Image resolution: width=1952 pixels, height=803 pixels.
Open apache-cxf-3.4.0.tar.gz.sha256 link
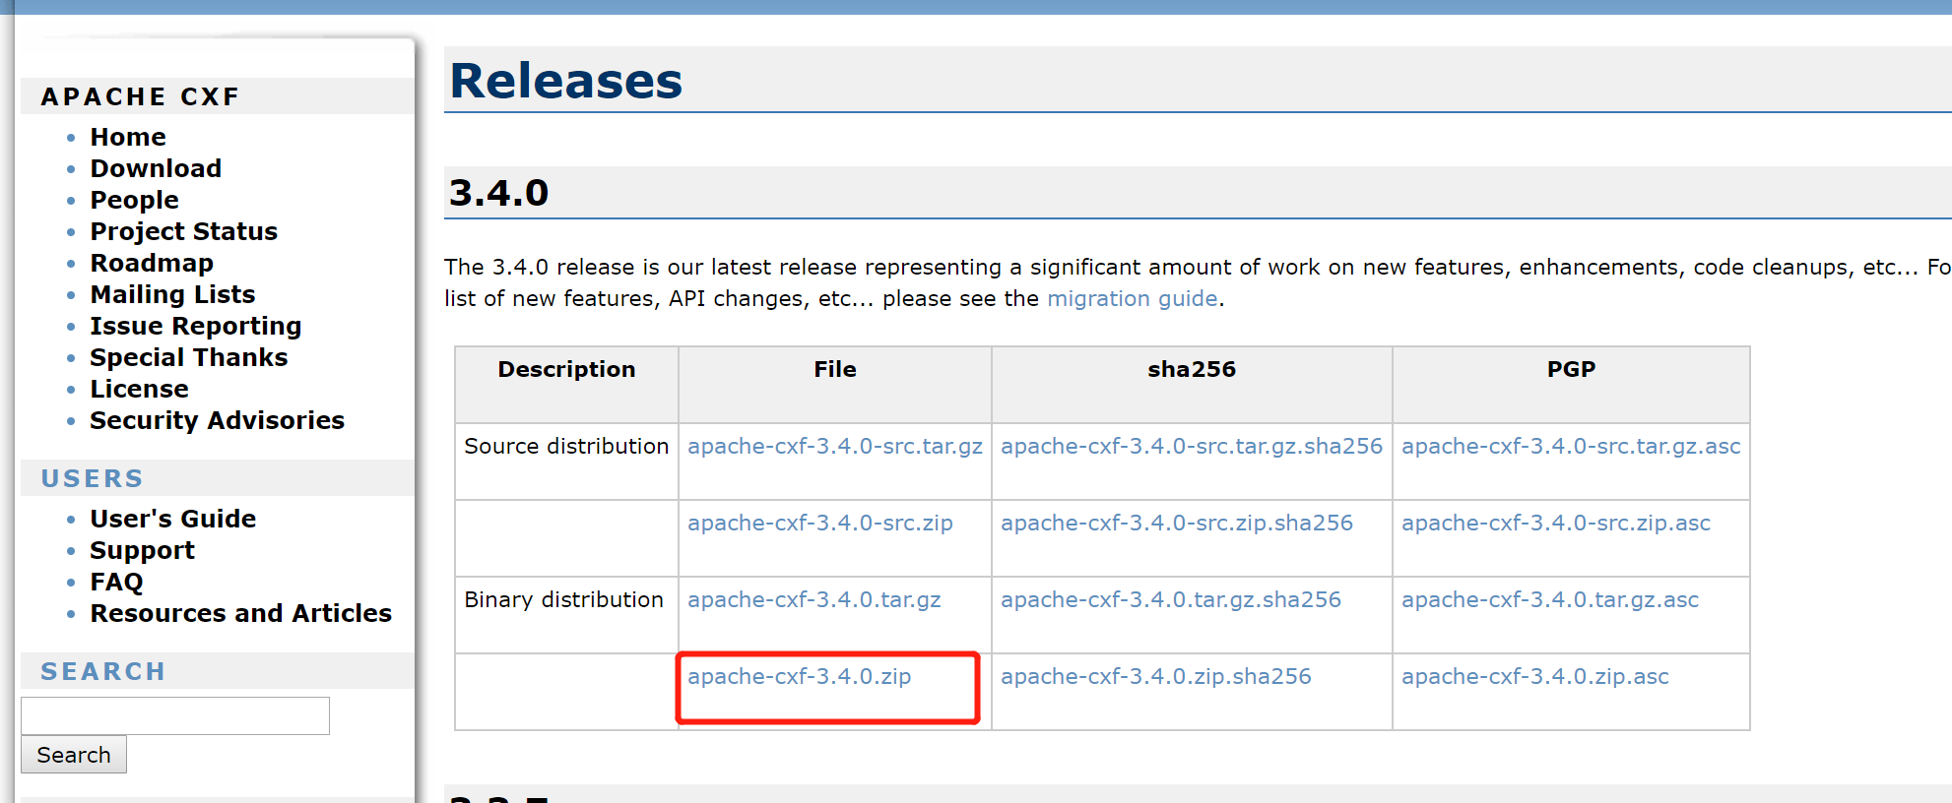(1171, 599)
